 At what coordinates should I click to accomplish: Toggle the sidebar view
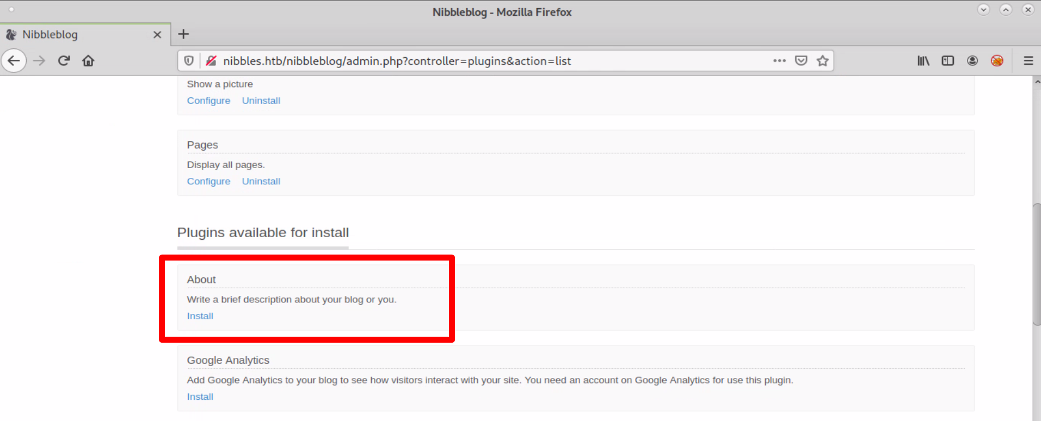tap(947, 61)
